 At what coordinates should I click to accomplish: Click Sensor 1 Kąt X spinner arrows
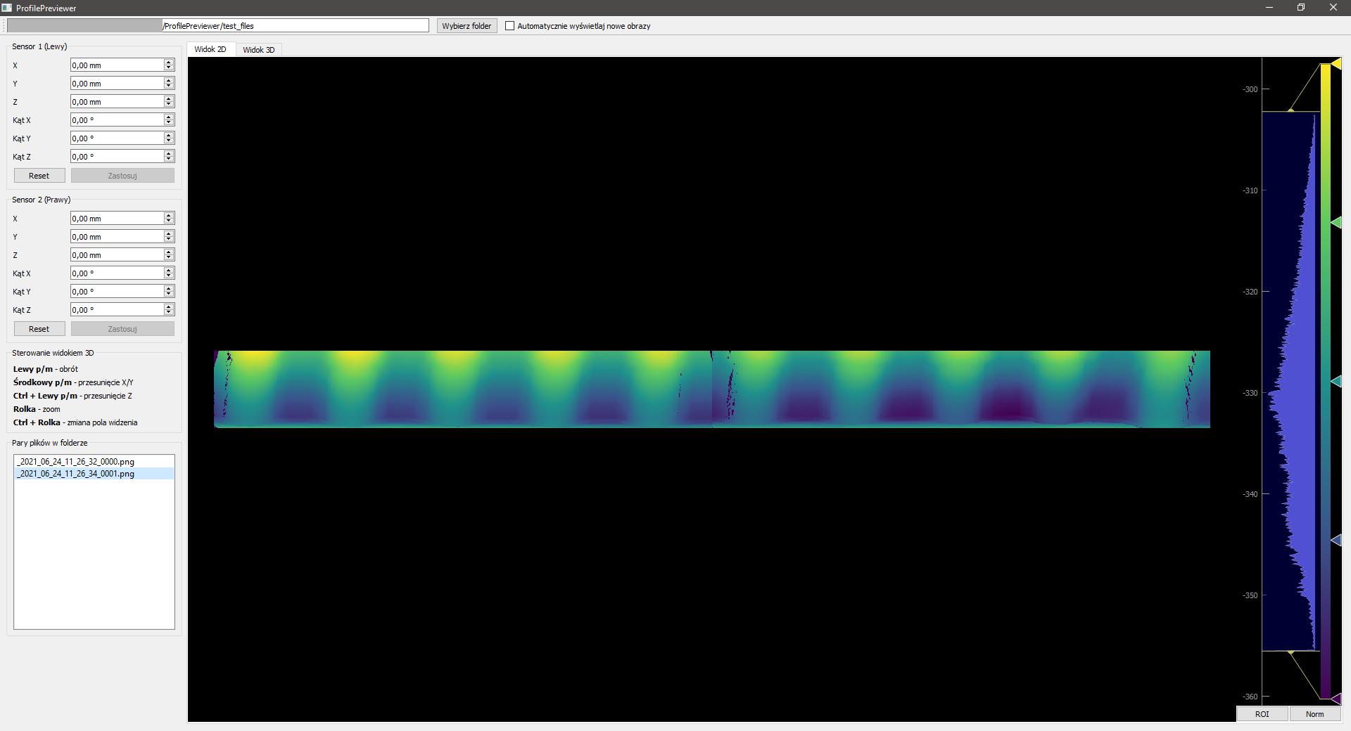[169, 119]
